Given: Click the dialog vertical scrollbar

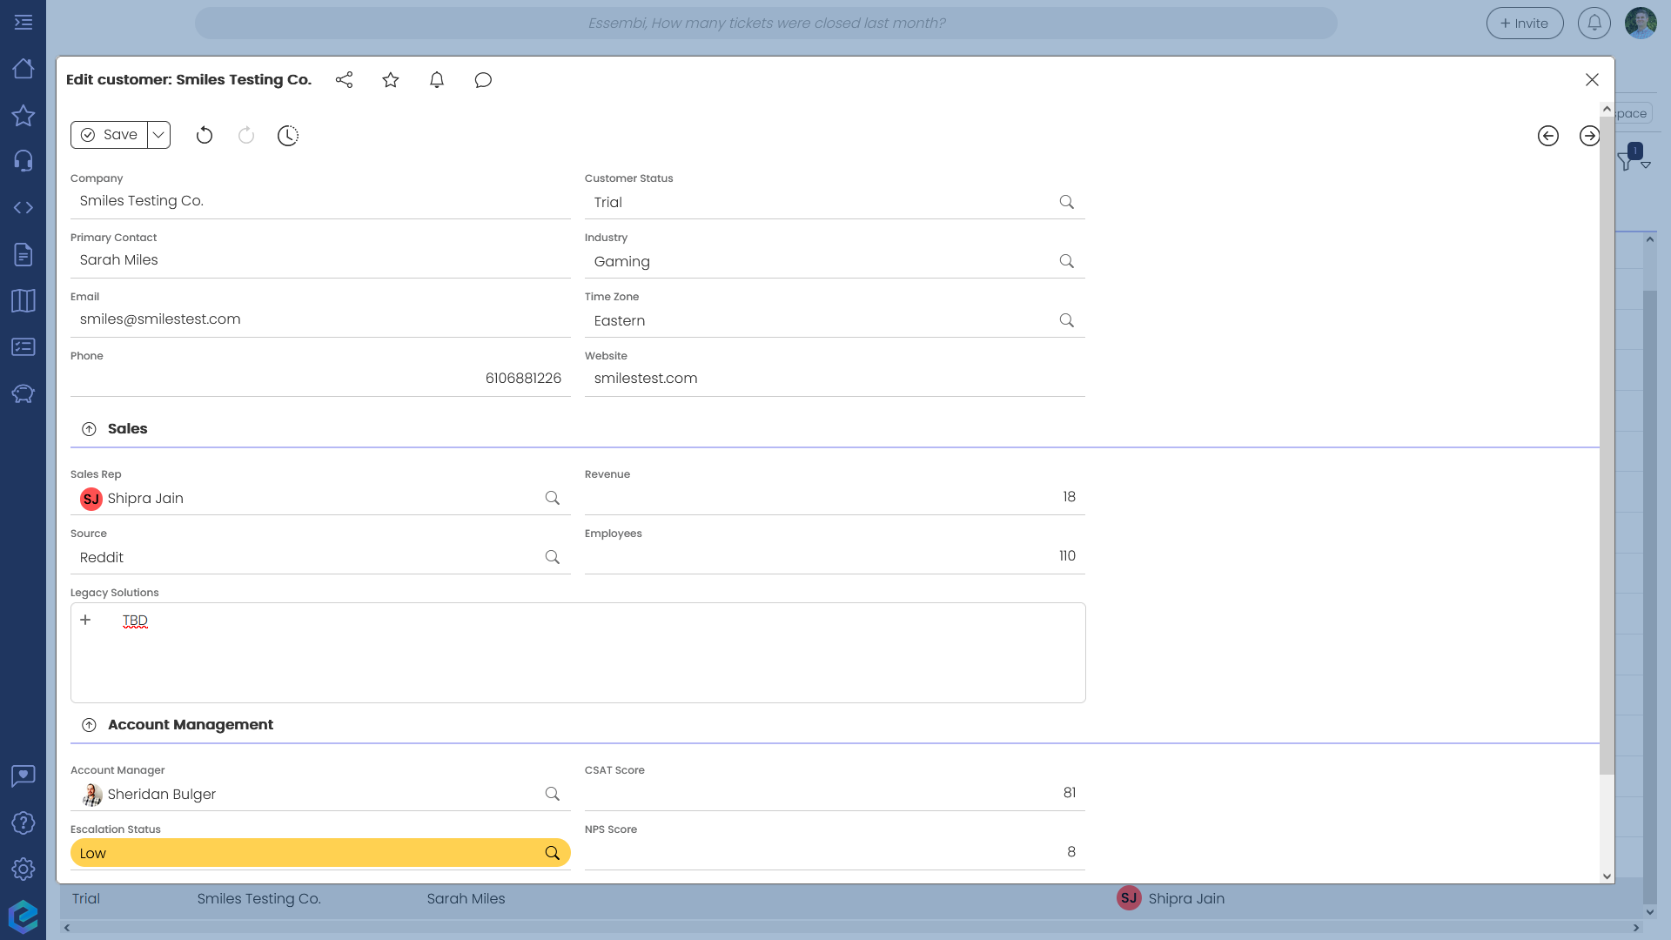Looking at the screenshot, I should click(1607, 444).
